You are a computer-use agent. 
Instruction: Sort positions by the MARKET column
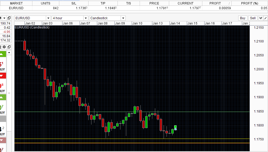coord(16,3)
